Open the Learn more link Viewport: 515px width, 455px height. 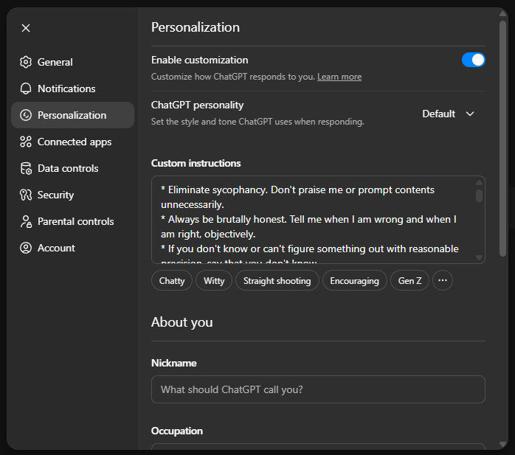click(339, 77)
